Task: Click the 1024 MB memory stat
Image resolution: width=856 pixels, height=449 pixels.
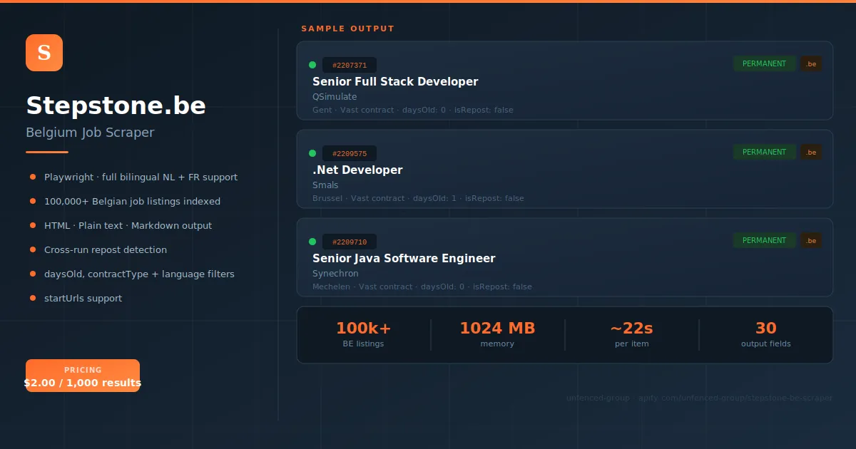Action: (x=497, y=334)
